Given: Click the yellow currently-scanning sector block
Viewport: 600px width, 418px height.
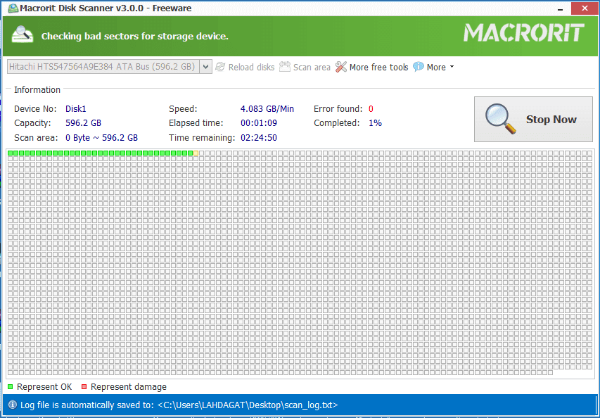Looking at the screenshot, I should (196, 153).
